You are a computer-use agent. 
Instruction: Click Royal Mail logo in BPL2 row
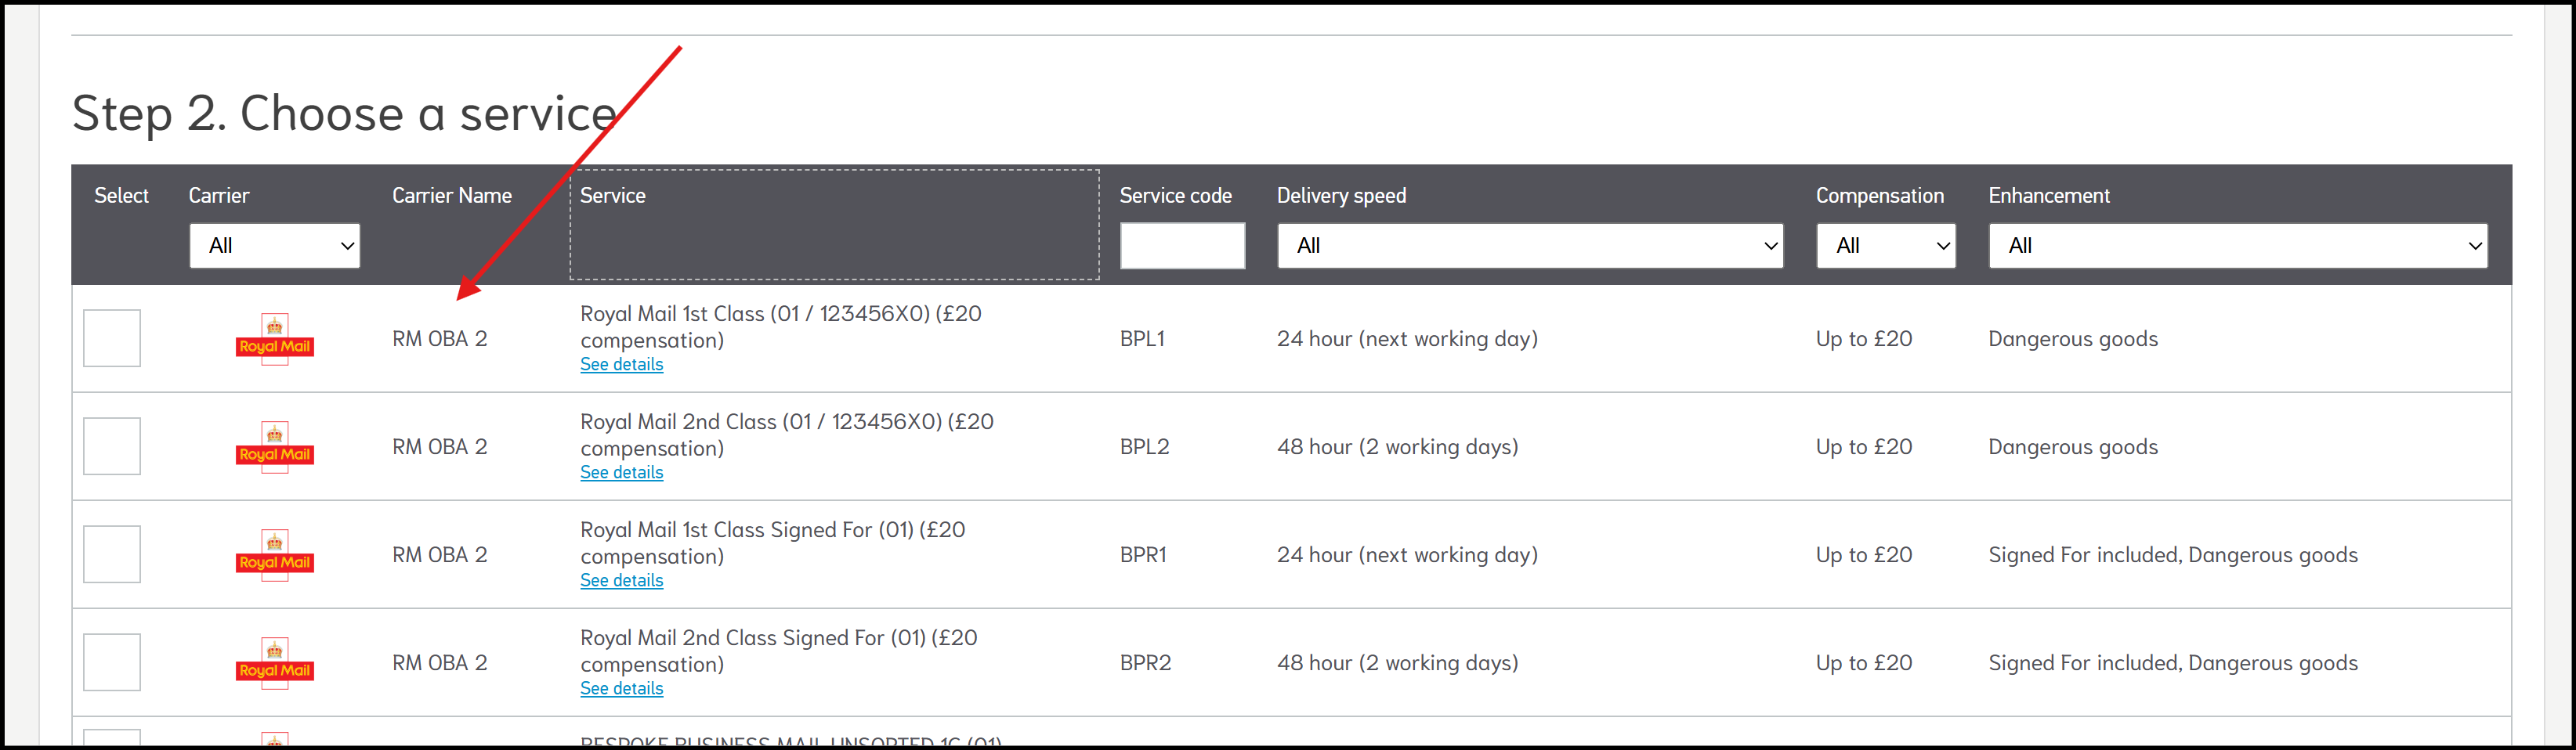coord(274,447)
